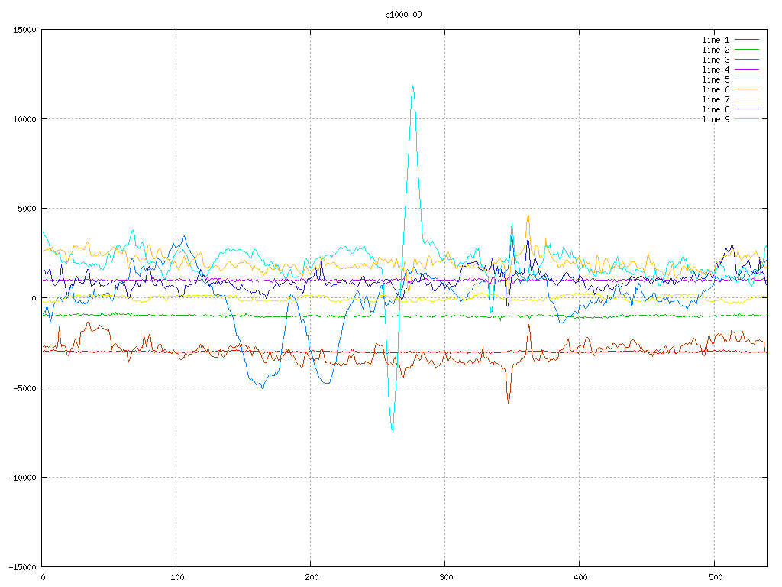Click the 100 x-axis tick label
The height and width of the screenshot is (587, 782).
click(x=176, y=577)
